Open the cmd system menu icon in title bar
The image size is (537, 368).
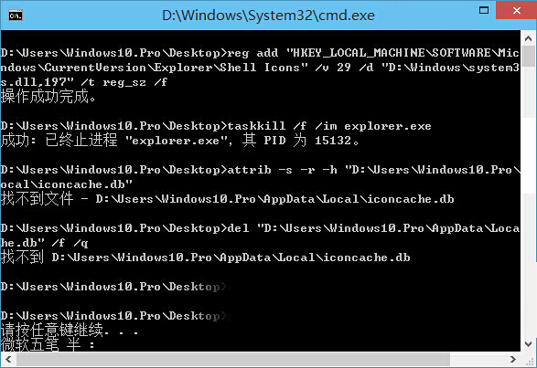coord(16,16)
